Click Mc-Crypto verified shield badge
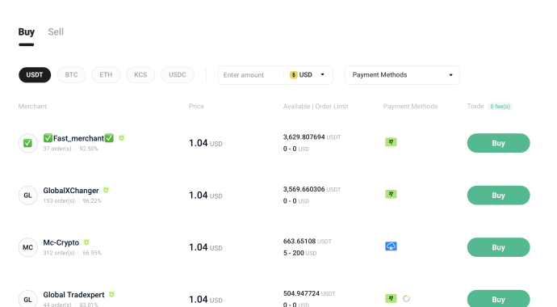 [86, 242]
